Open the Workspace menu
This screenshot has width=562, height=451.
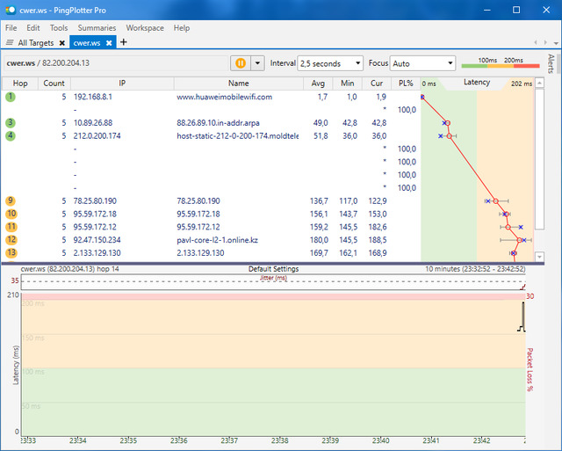tap(145, 27)
